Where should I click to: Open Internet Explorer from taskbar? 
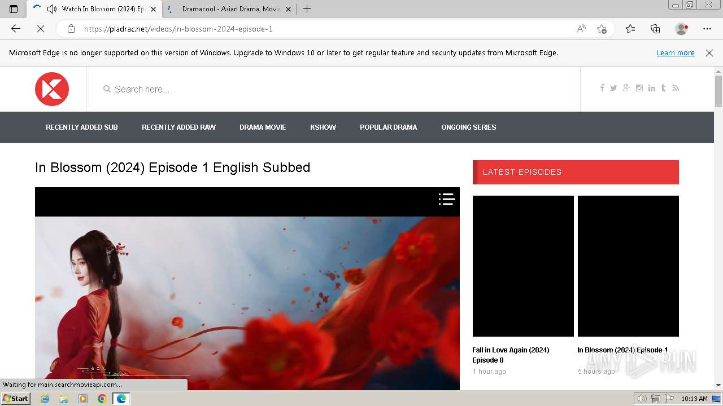click(x=45, y=399)
